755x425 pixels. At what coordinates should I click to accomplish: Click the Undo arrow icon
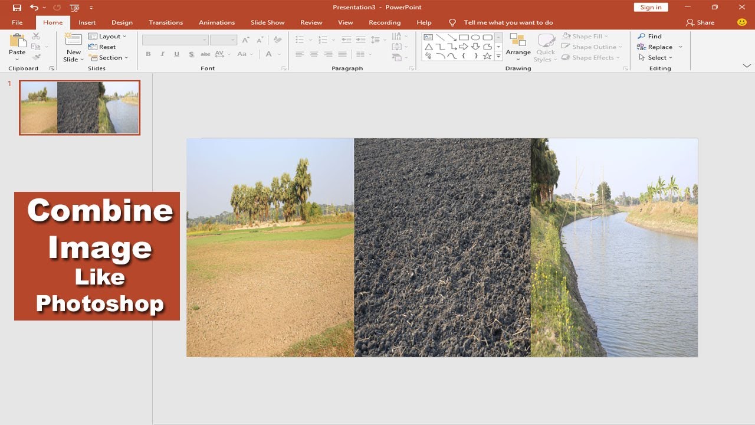pyautogui.click(x=34, y=8)
